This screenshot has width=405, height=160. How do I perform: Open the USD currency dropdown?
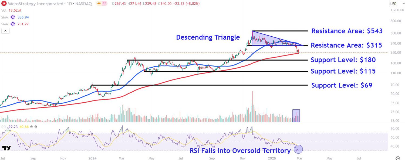[x=397, y=4]
